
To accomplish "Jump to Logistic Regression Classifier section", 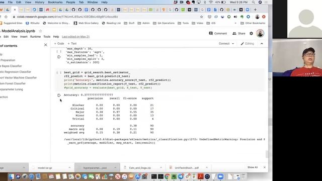I will (16, 72).
